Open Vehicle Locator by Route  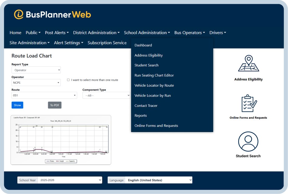(x=154, y=86)
